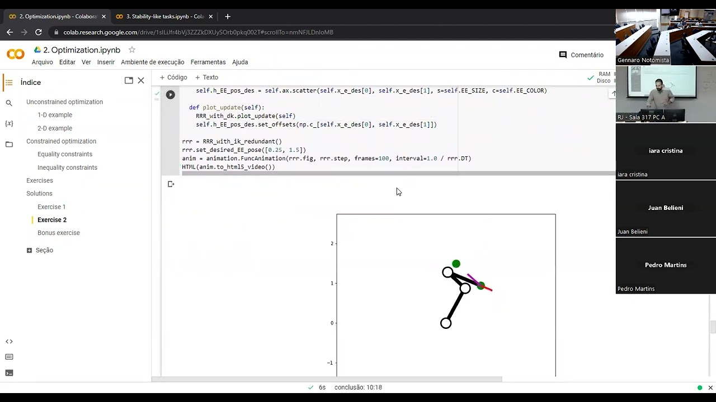This screenshot has height=402, width=716.
Task: Click the conclusão: 10:18 status text
Action: click(x=358, y=387)
